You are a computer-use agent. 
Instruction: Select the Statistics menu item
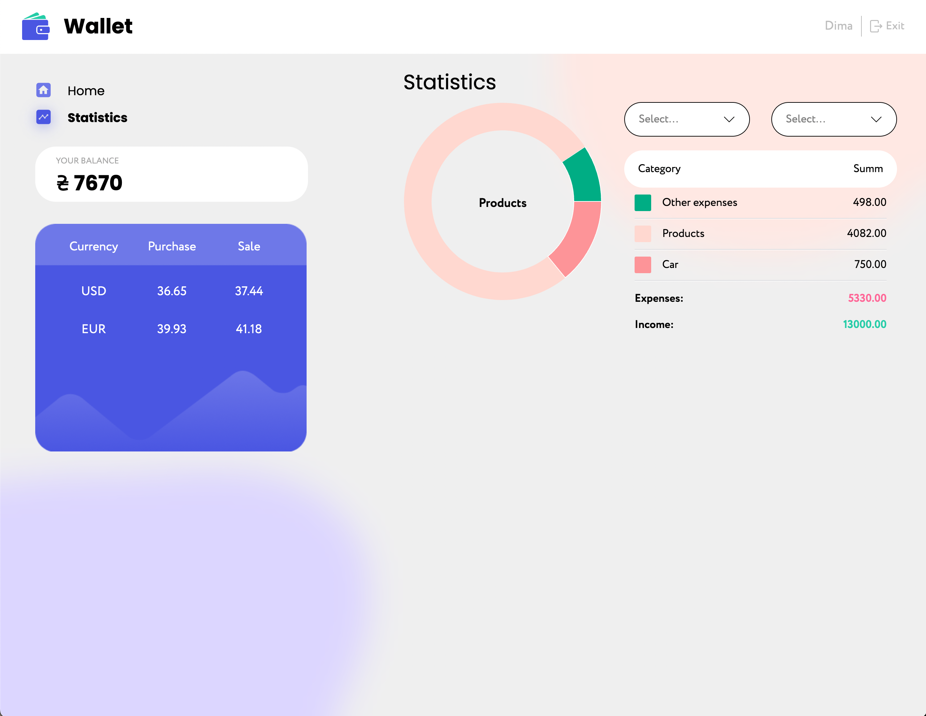[x=97, y=117]
